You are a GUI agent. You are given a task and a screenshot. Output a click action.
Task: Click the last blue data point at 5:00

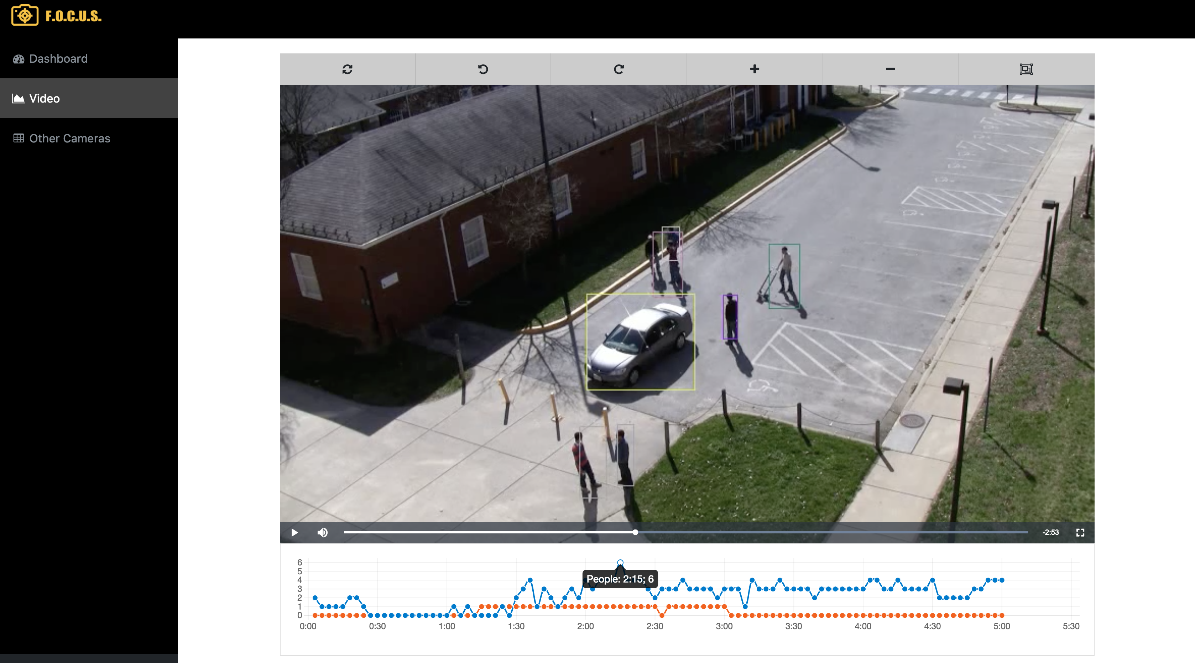tap(1002, 580)
